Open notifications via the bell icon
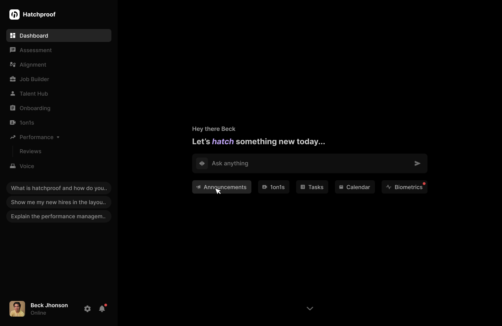502x326 pixels. click(x=102, y=309)
